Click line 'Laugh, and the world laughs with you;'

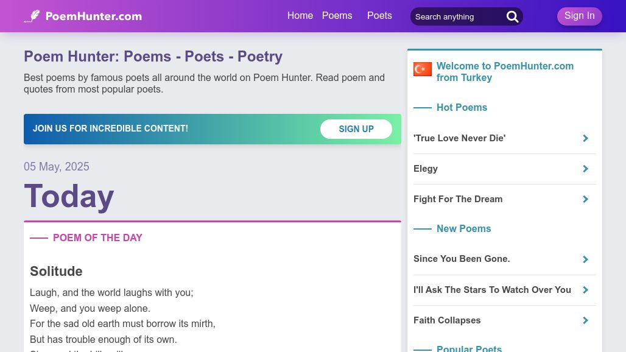(x=111, y=292)
